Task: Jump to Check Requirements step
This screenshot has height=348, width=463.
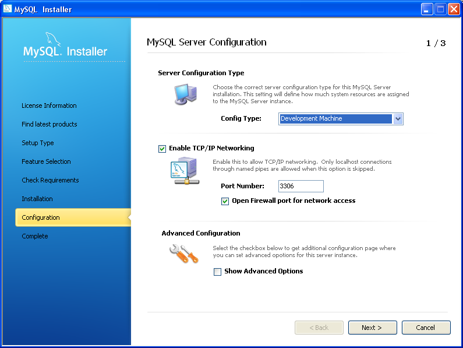Action: coord(50,180)
